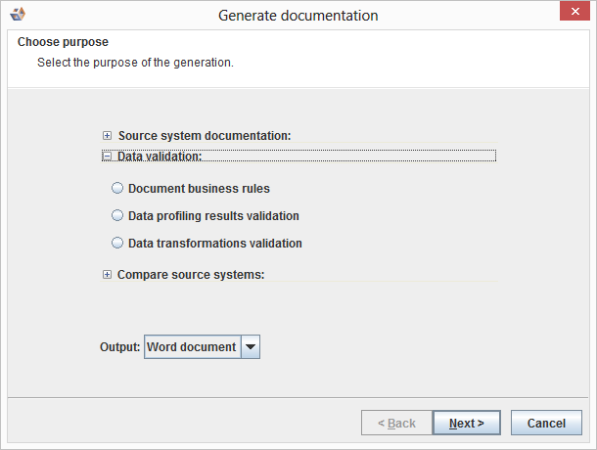Enable Data transformations validation radio option
Screen dimensions: 597x450
(118, 244)
